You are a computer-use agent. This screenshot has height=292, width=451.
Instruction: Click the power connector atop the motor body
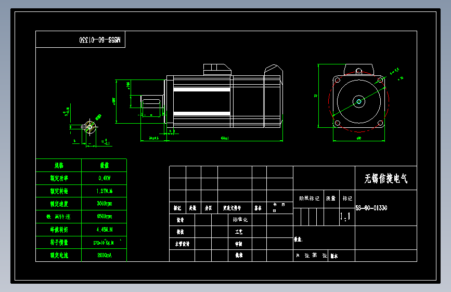click(217, 70)
